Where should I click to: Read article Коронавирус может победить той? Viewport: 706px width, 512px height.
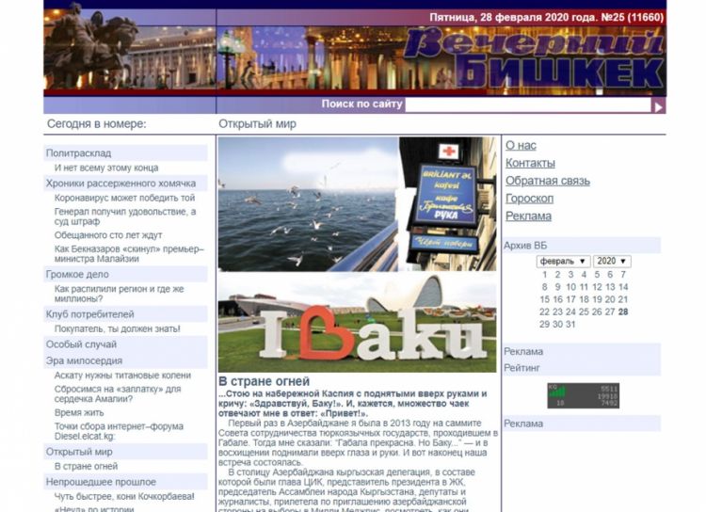124,198
